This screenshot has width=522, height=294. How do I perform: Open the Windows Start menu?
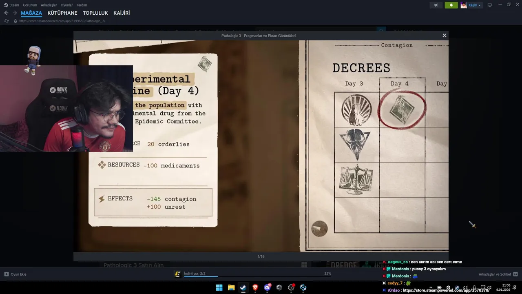point(219,287)
